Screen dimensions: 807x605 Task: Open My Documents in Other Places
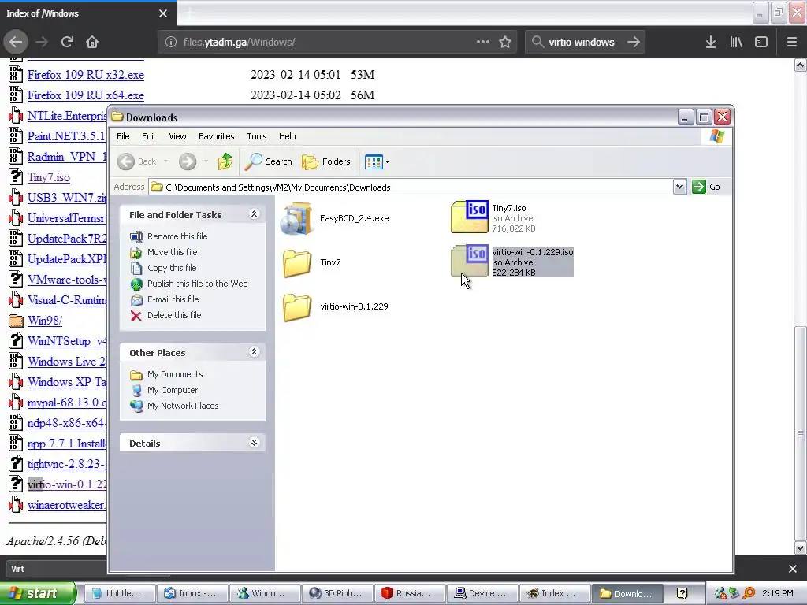tap(174, 374)
